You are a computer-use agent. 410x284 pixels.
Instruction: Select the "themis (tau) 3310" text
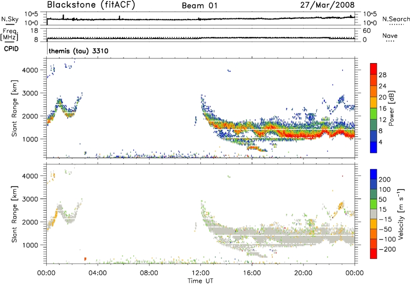tap(78, 51)
